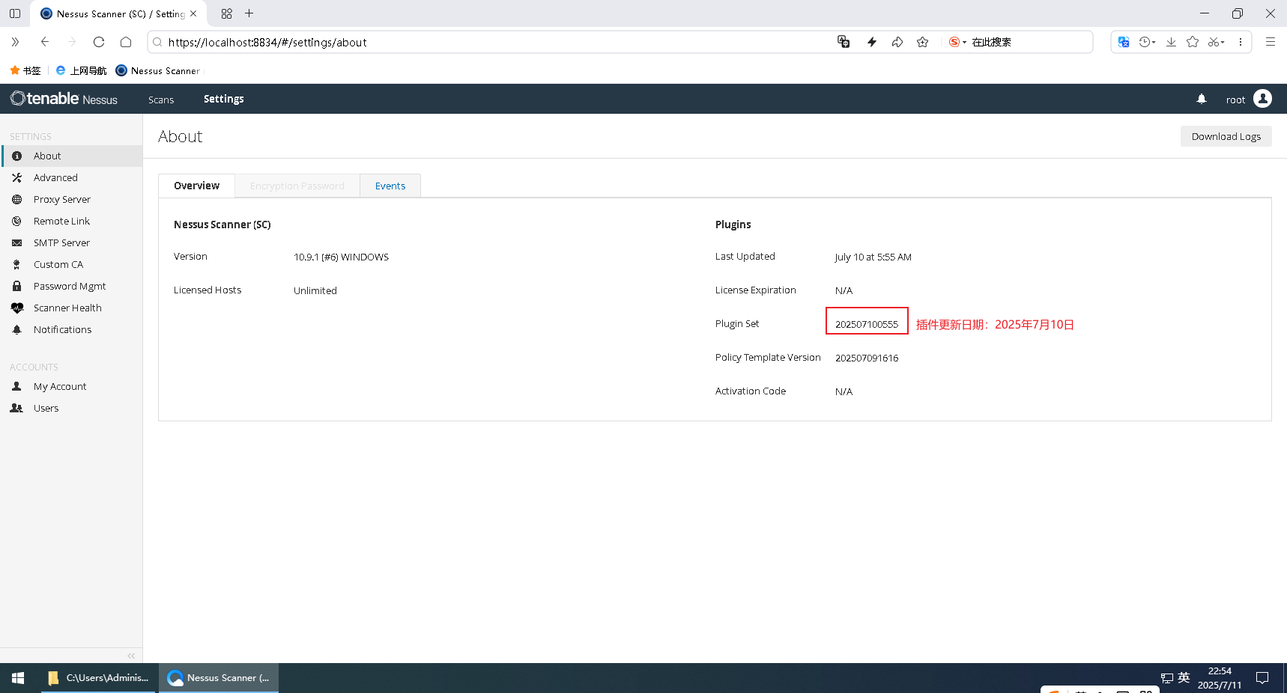Viewport: 1287px width, 693px height.
Task: Select the Encryption Password tab
Action: pos(297,186)
